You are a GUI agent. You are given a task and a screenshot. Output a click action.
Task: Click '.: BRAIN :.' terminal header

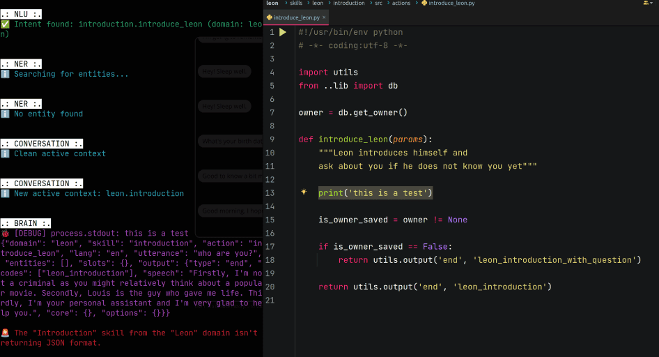click(26, 223)
